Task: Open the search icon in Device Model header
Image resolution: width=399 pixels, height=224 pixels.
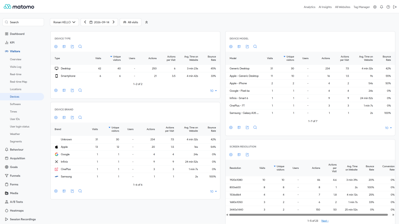Action: tap(255, 47)
